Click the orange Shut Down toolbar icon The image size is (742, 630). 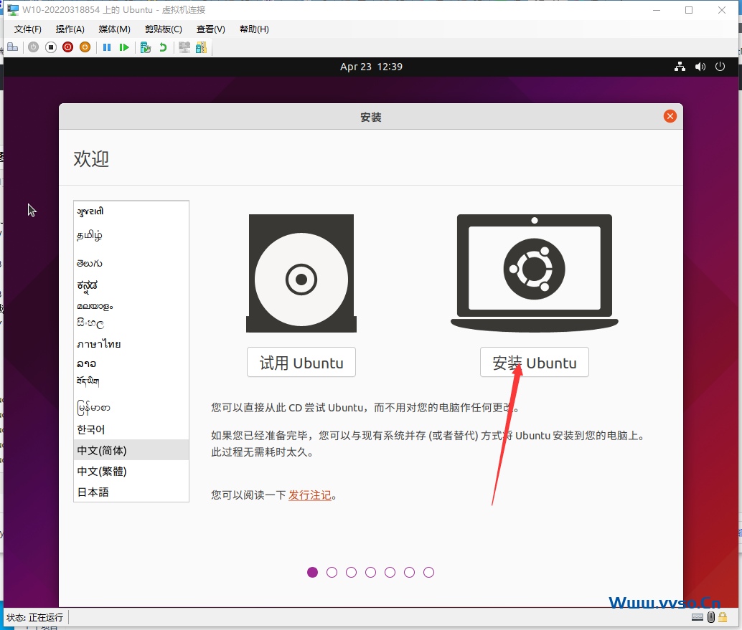[x=85, y=47]
